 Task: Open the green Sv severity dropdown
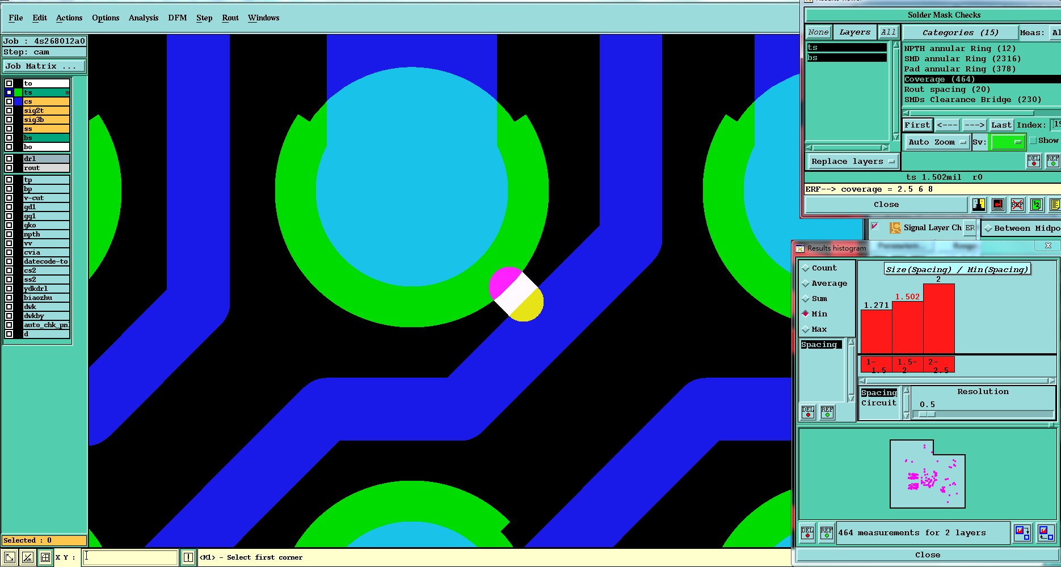point(1007,142)
